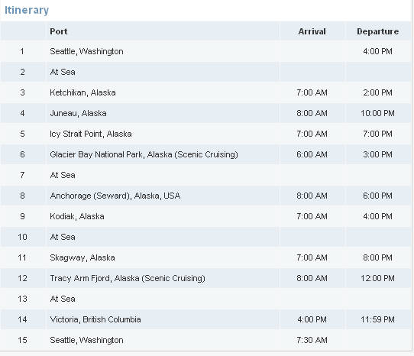
Task: Click the day 15 Seattle, Washington row
Action: point(205,340)
